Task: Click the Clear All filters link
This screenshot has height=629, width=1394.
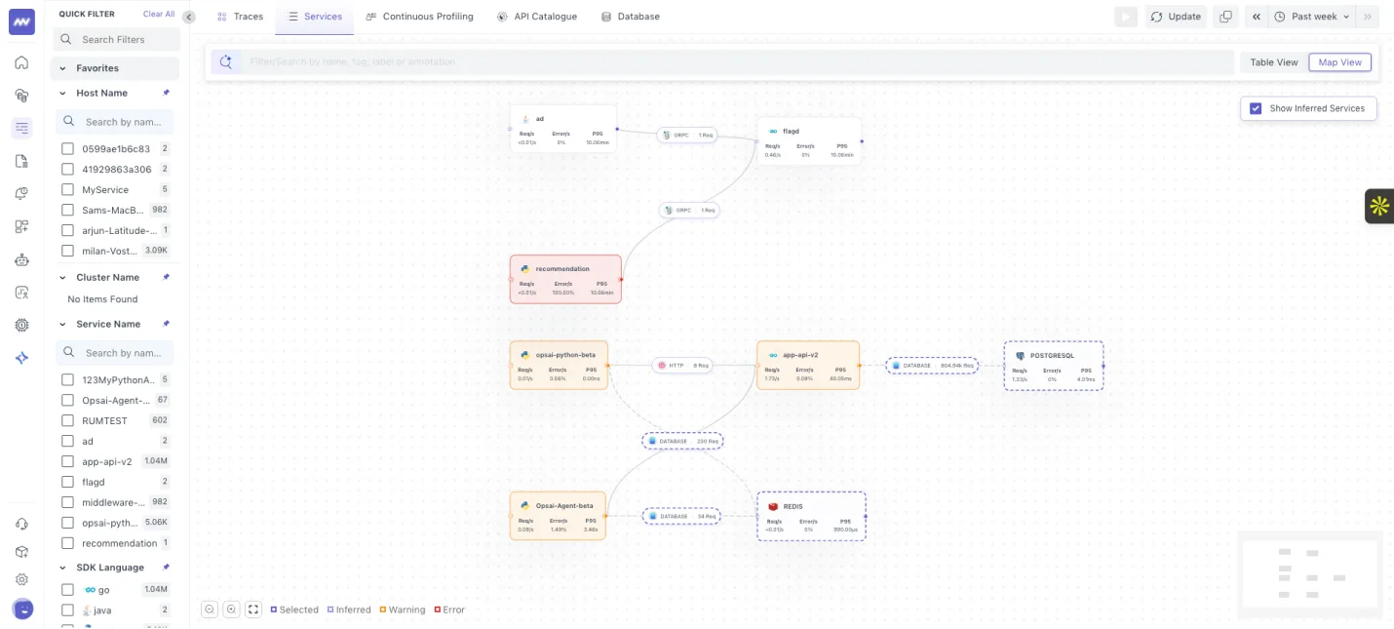Action: click(159, 14)
